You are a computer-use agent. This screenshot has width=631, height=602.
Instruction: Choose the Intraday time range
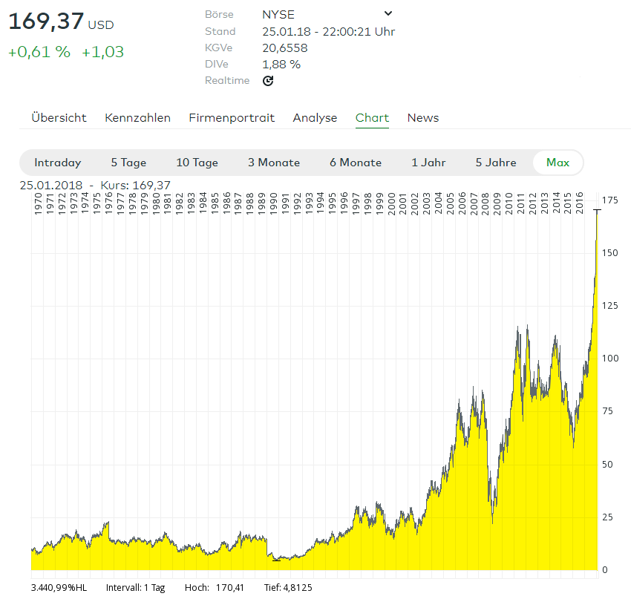[58, 163]
